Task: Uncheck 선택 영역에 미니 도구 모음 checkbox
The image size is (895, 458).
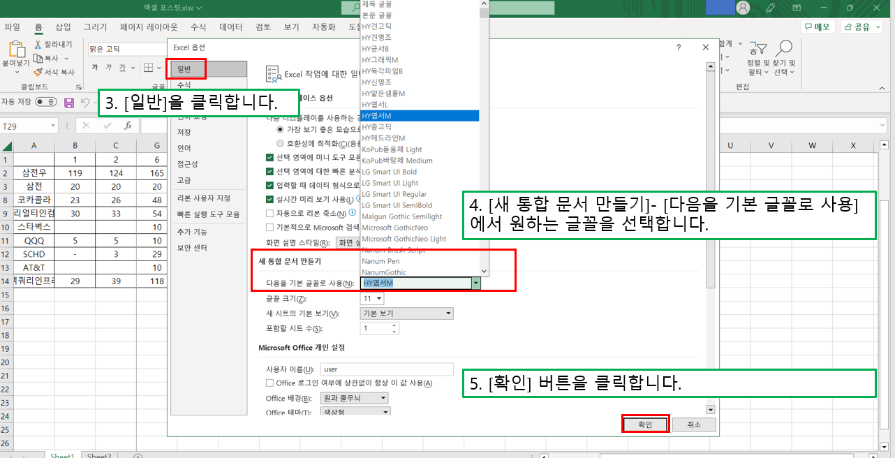Action: pyautogui.click(x=270, y=157)
